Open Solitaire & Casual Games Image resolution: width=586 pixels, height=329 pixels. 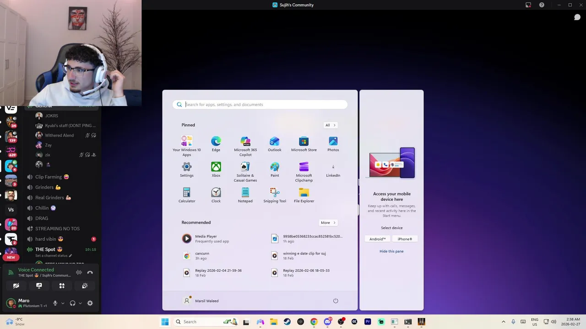click(x=245, y=172)
